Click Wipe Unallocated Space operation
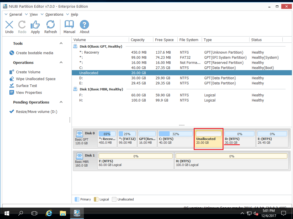Viewport: 293px width, 219px height. point(36,79)
